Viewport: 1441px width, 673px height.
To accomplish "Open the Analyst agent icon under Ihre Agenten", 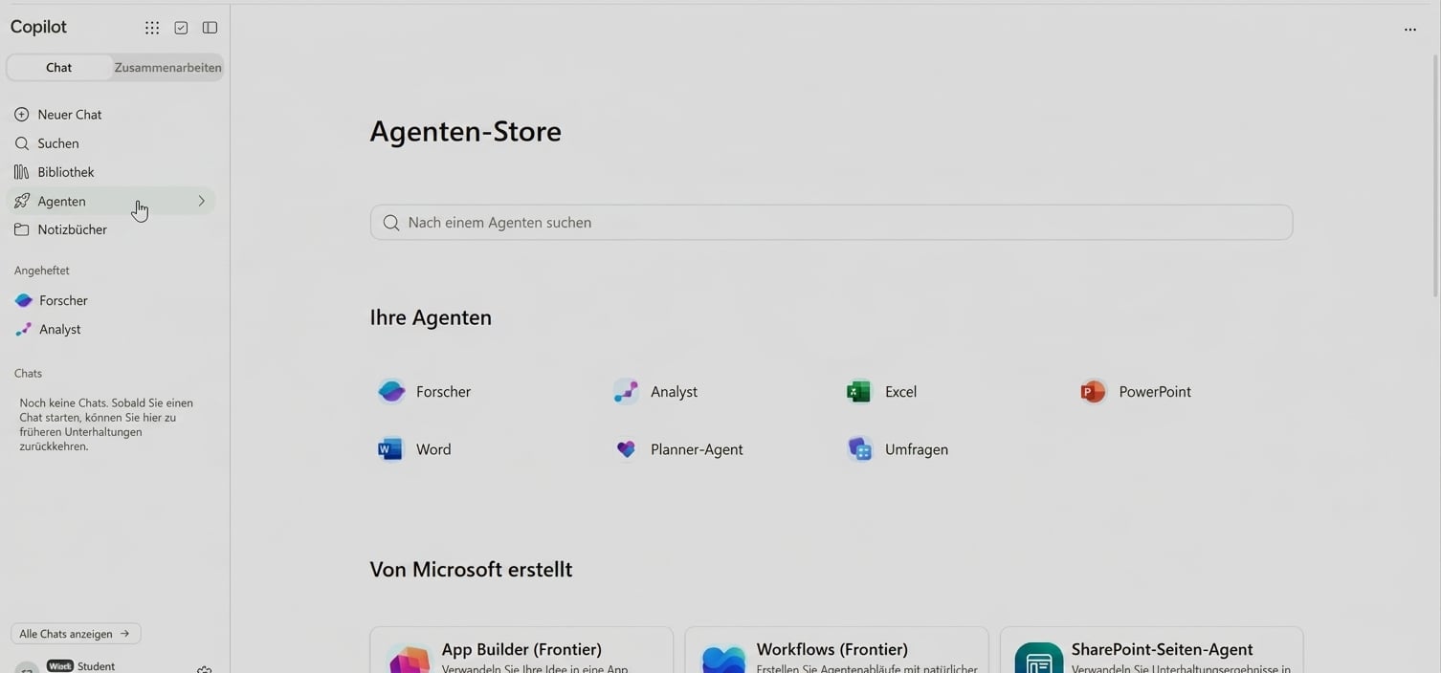I will click(626, 391).
